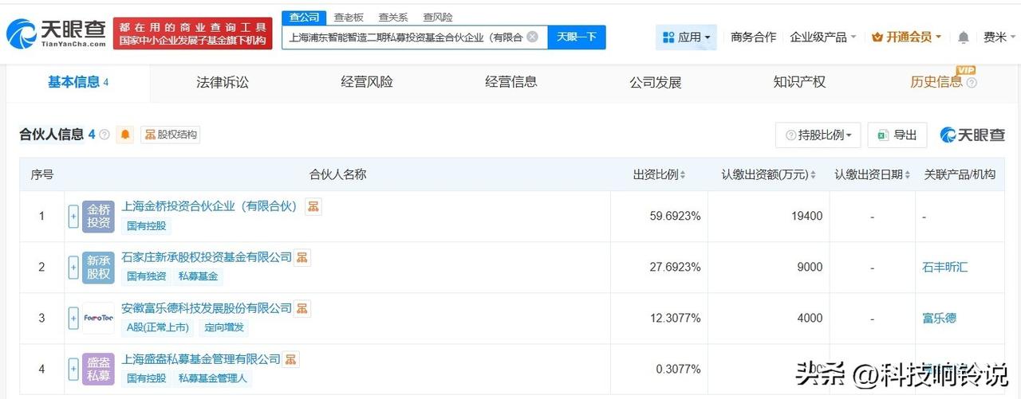Select the 基本信息 tab
The image size is (1021, 399).
(78, 82)
